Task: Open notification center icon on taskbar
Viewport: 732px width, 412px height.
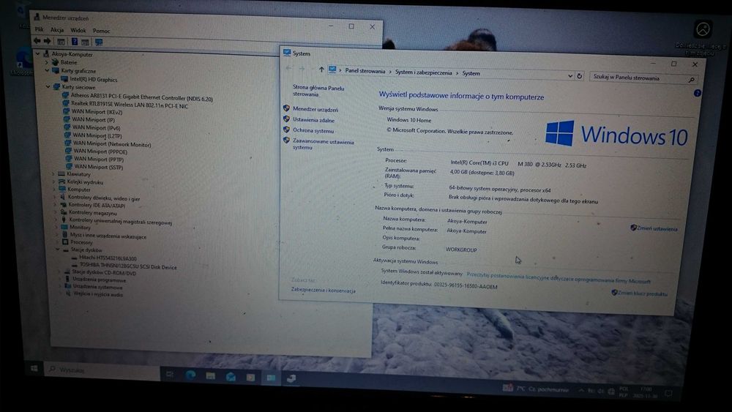Action: [668, 393]
